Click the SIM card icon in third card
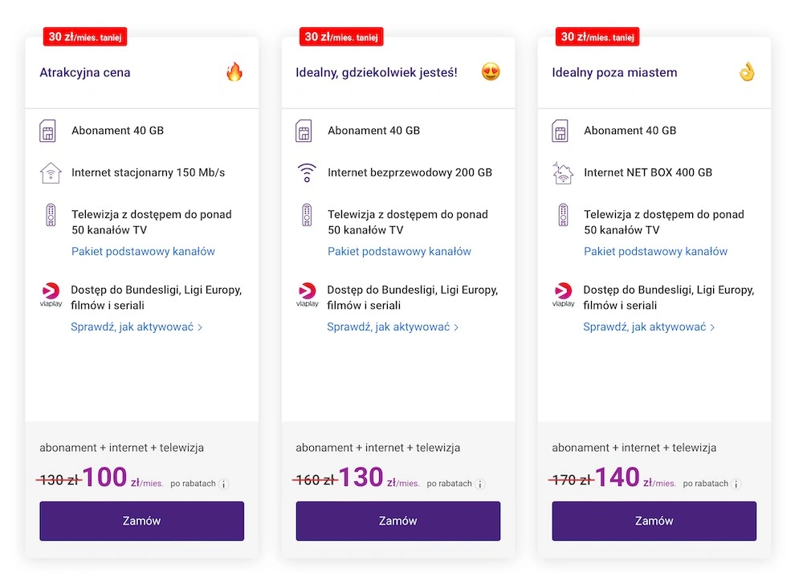Screen dimensions: 803x588 560,131
